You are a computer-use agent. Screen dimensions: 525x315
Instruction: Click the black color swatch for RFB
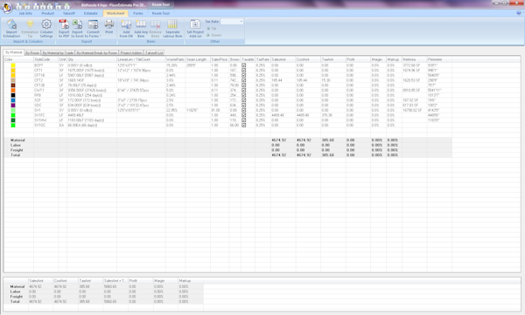(13, 95)
